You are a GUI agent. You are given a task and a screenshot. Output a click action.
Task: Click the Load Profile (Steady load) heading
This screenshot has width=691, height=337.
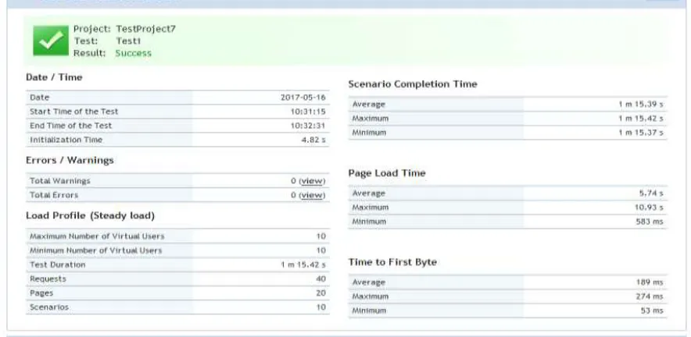[x=91, y=216]
